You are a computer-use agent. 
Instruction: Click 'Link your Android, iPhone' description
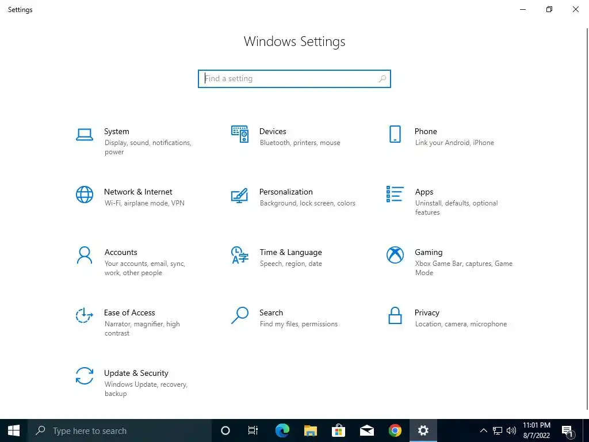pos(454,143)
